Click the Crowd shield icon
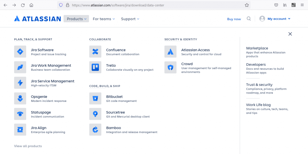This screenshot has width=308, height=154. pos(171,67)
